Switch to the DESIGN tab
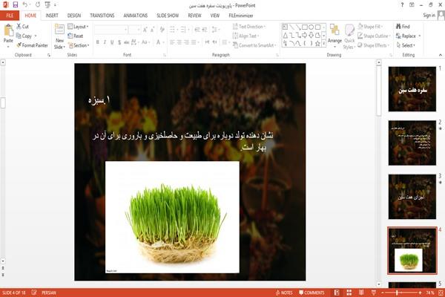Screen dimensions: 445x297 pos(74,16)
